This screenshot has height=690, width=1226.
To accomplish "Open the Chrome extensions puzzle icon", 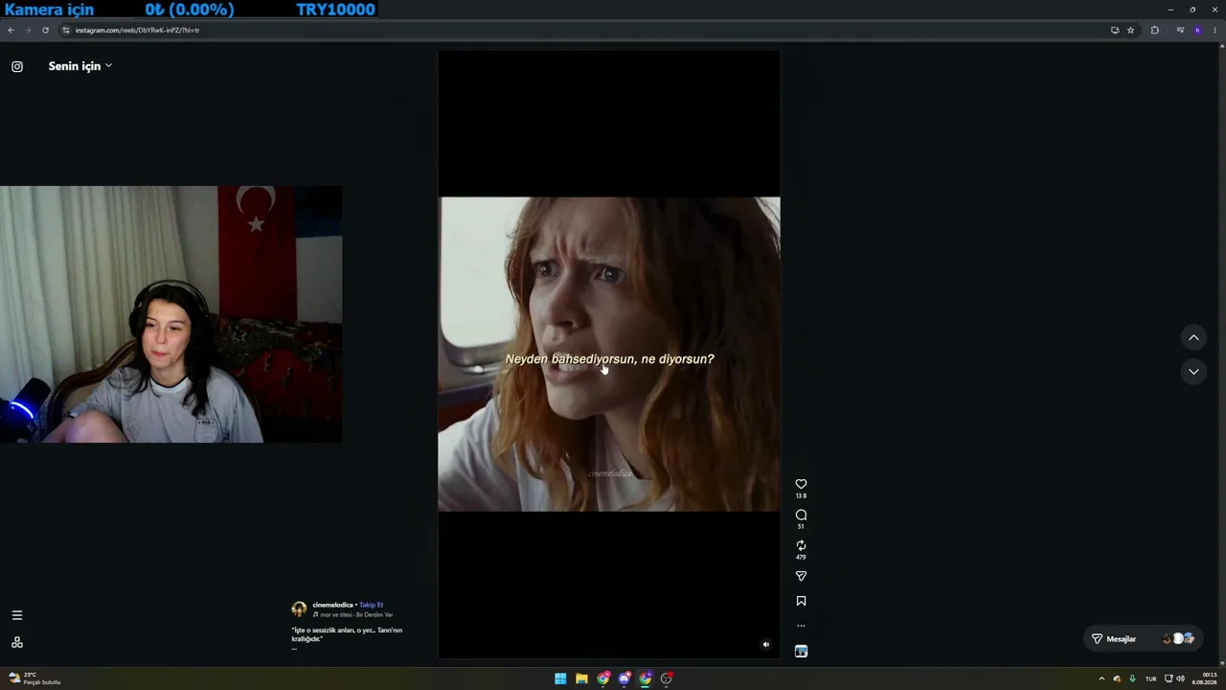I will pos(1154,30).
